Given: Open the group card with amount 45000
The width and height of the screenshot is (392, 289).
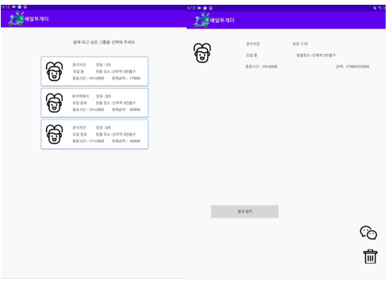Looking at the screenshot, I should (x=94, y=134).
